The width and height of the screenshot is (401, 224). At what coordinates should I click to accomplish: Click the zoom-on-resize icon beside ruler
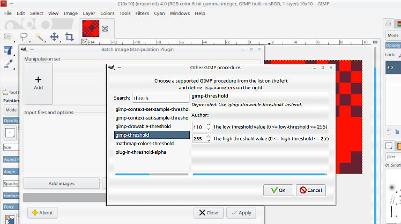coord(375,42)
